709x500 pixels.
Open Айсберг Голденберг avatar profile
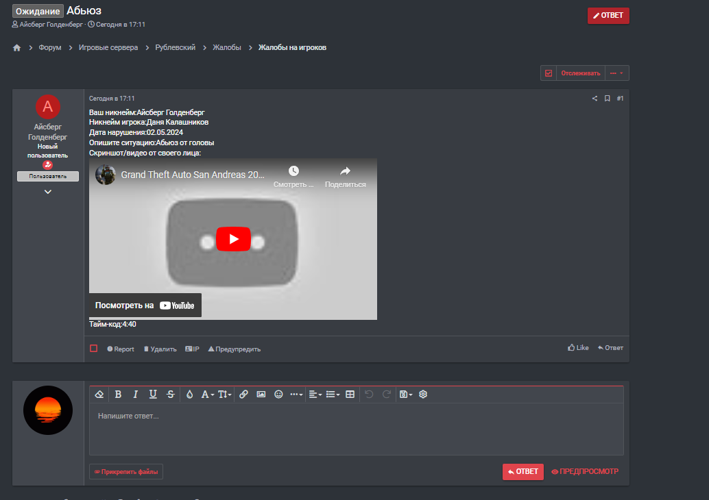[48, 107]
